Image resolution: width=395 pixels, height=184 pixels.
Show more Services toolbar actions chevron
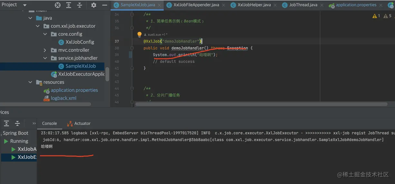click(34, 123)
